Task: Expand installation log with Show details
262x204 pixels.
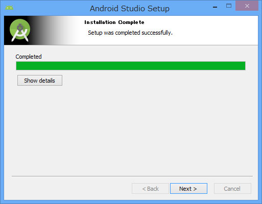Action: (40, 81)
